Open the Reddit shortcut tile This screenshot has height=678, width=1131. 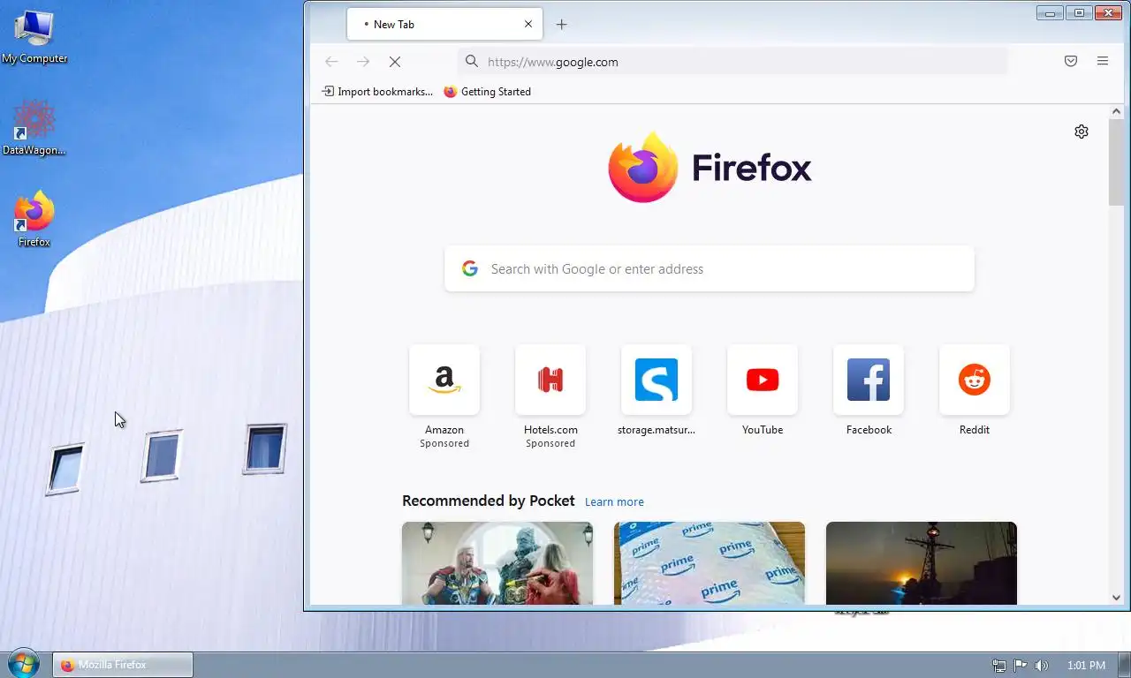point(975,380)
